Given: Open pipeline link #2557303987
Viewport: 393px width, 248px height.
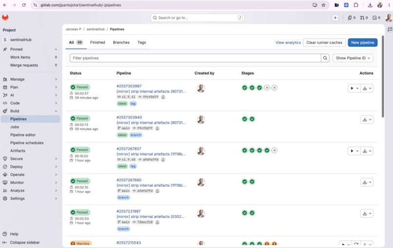Looking at the screenshot, I should point(129,86).
